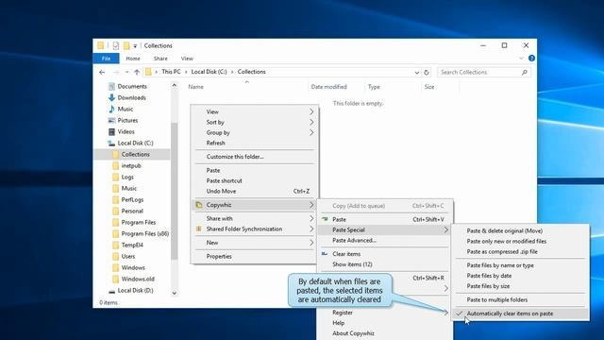Image resolution: width=604 pixels, height=340 pixels.
Task: Open the Customize Quick Access Toolbar dropdown
Action: tap(135, 46)
